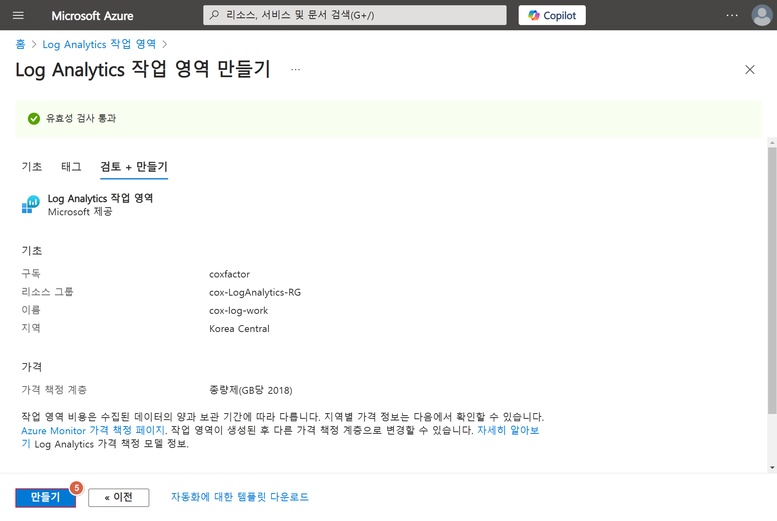
Task: Open the hamburger portal menu
Action: (18, 15)
